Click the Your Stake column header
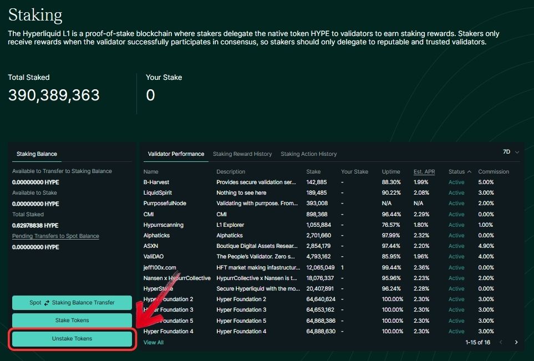The width and height of the screenshot is (534, 361). (x=354, y=172)
